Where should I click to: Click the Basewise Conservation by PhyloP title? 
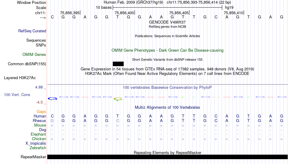(x=167, y=88)
